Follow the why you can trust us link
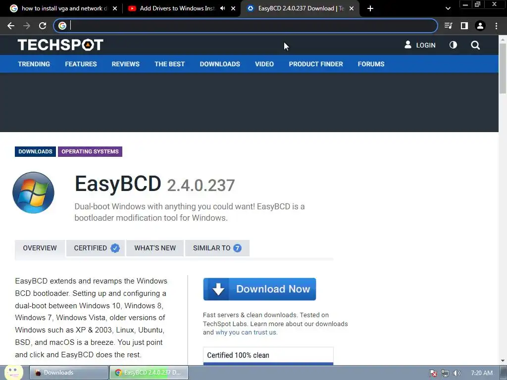Viewport: 507px width, 380px height. pyautogui.click(x=247, y=332)
